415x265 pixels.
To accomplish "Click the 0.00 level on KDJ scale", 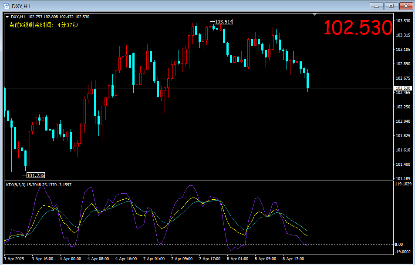I will coord(399,244).
